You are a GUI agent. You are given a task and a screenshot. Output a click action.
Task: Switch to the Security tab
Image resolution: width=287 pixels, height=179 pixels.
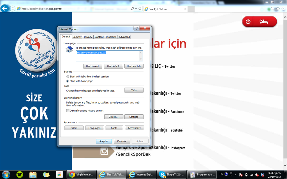coord(77,37)
